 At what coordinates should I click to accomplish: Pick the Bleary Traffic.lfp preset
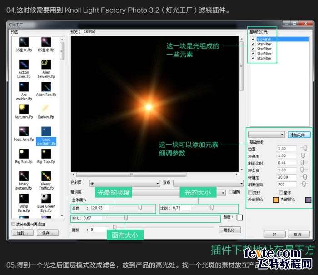pos(46,176)
